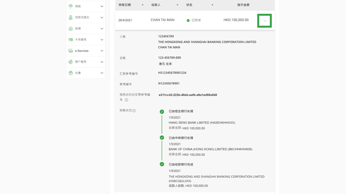This screenshot has height=194, width=346.
Task: Click 收款人收取: HKD 100,000.00 line
Action: [188, 186]
